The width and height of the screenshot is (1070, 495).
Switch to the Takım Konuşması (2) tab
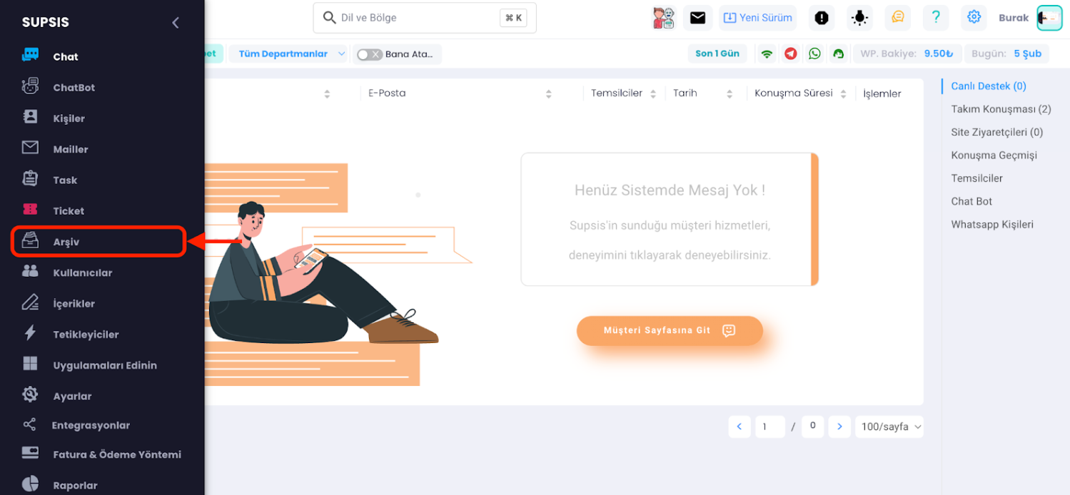click(1001, 109)
